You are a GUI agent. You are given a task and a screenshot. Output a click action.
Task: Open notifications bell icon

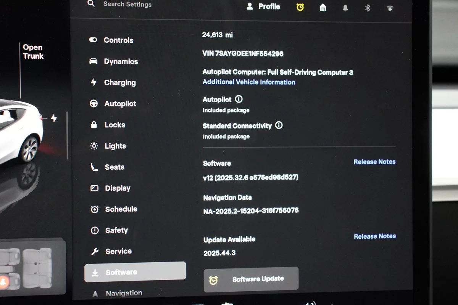coord(345,8)
